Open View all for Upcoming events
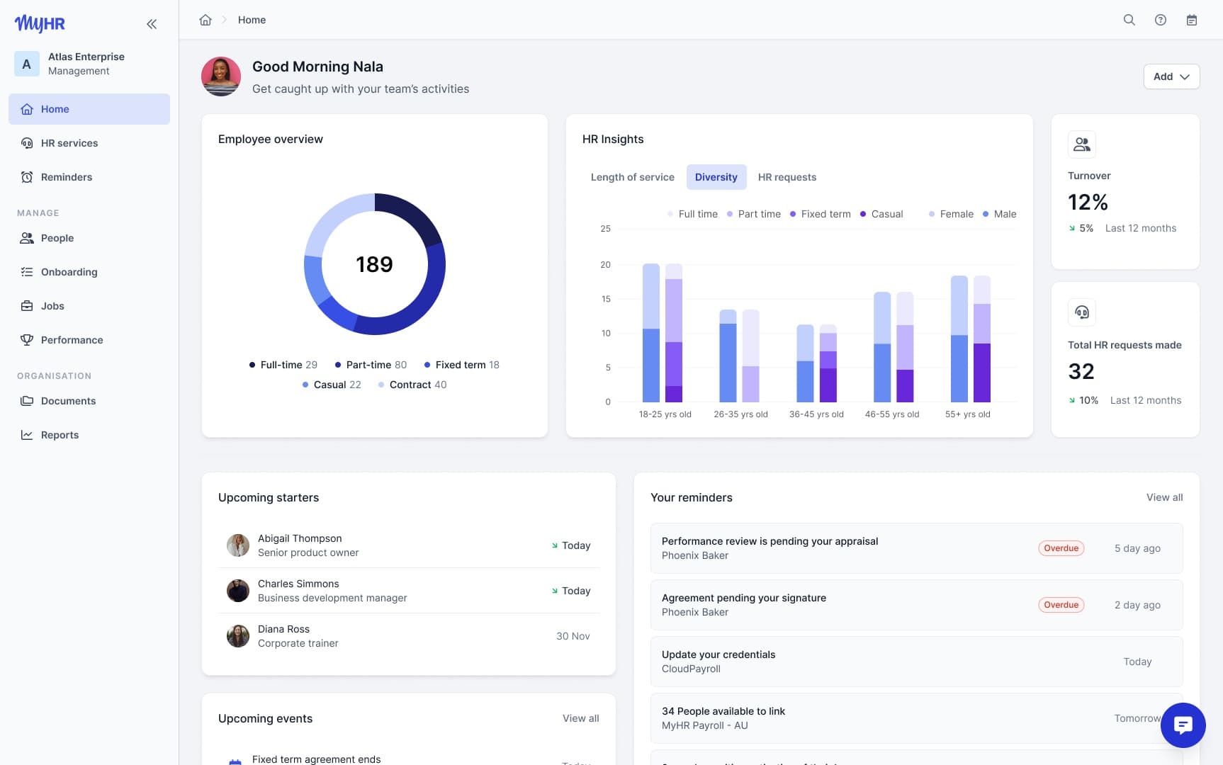 point(580,718)
